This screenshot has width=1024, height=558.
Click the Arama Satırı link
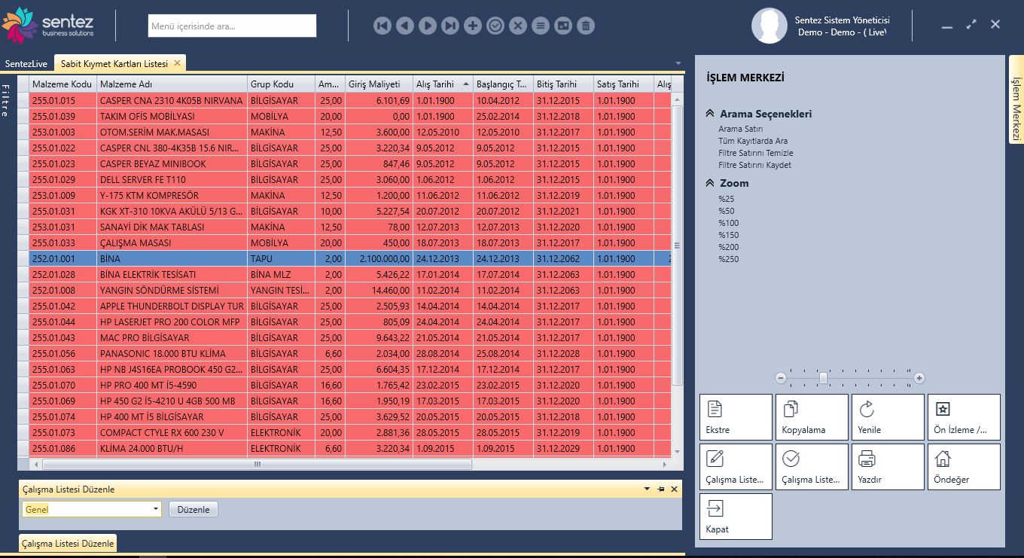(741, 129)
